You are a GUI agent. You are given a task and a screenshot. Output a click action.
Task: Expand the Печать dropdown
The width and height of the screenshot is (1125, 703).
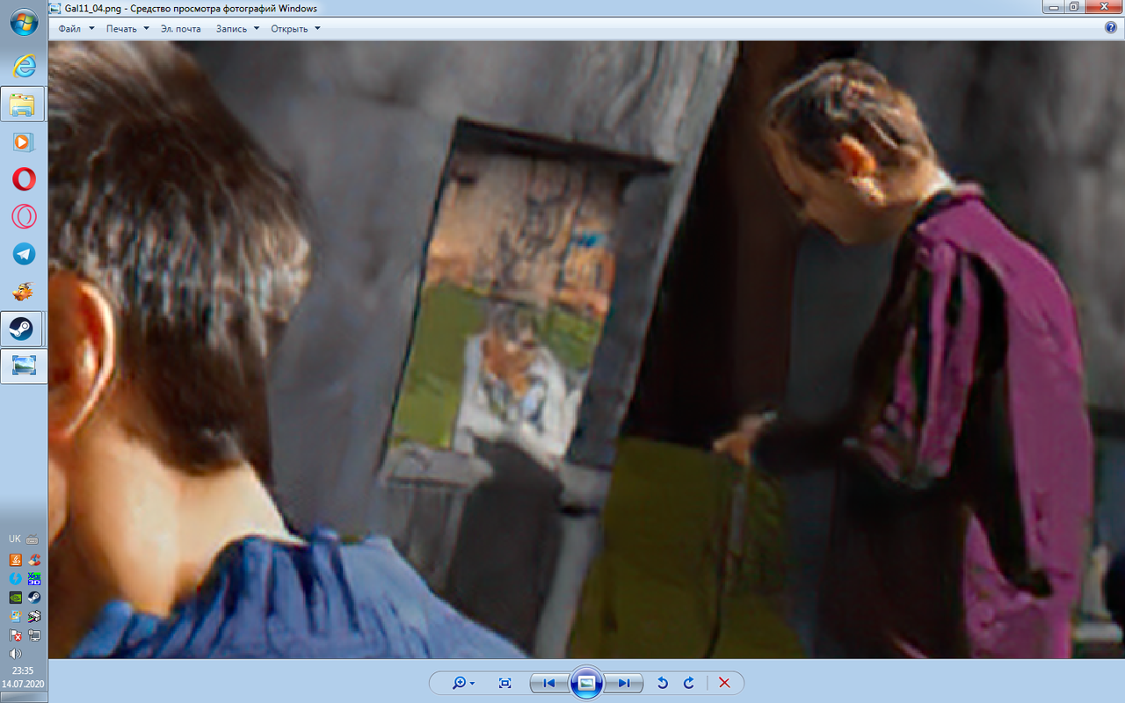point(127,28)
